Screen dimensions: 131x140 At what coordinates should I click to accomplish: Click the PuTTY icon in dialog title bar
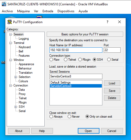point(10,22)
